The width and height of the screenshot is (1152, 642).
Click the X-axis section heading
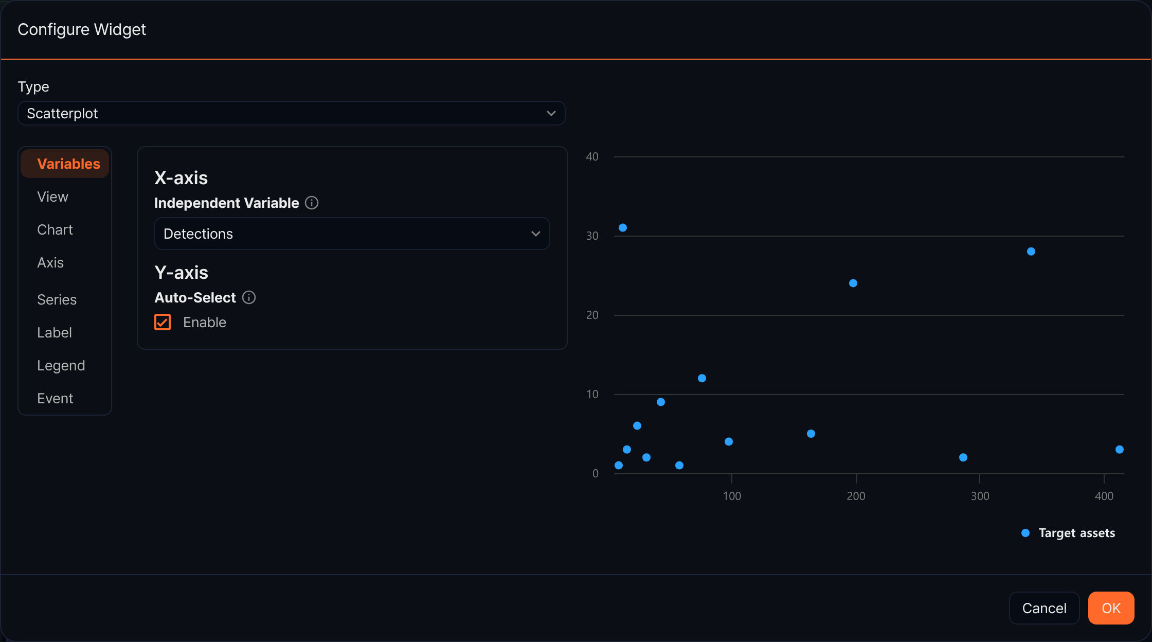[x=181, y=178]
